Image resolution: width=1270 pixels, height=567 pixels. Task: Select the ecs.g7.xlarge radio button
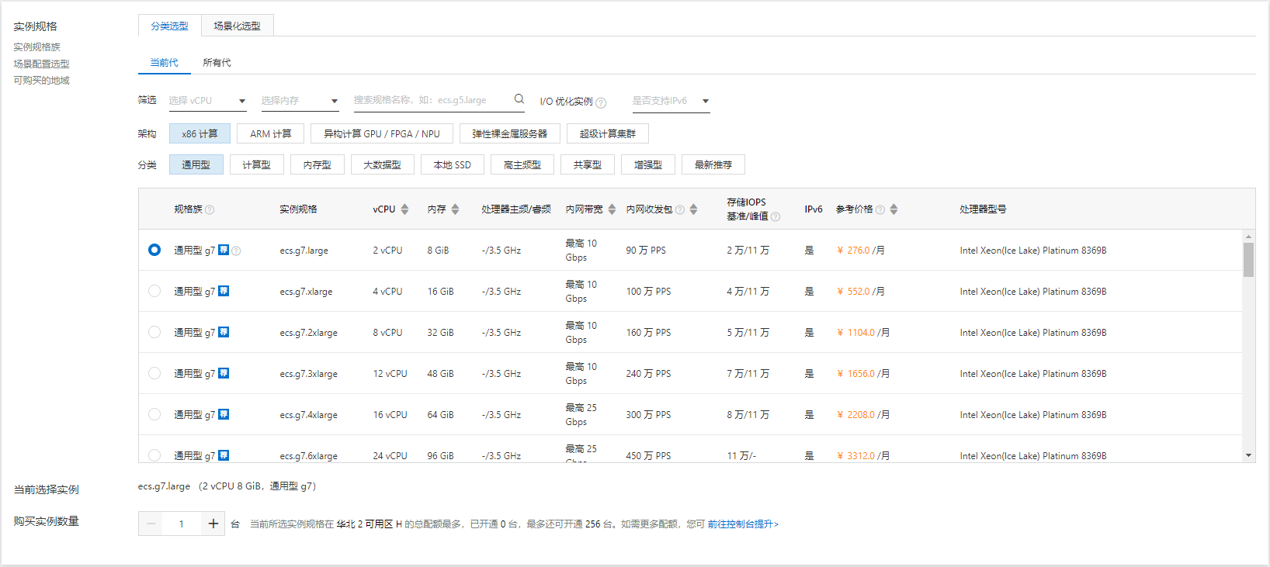(x=154, y=291)
